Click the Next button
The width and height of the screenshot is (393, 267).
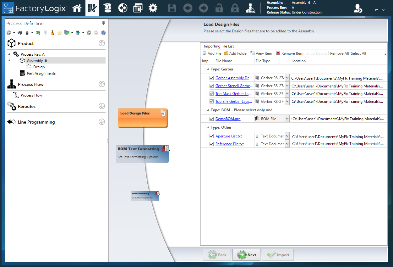click(246, 255)
